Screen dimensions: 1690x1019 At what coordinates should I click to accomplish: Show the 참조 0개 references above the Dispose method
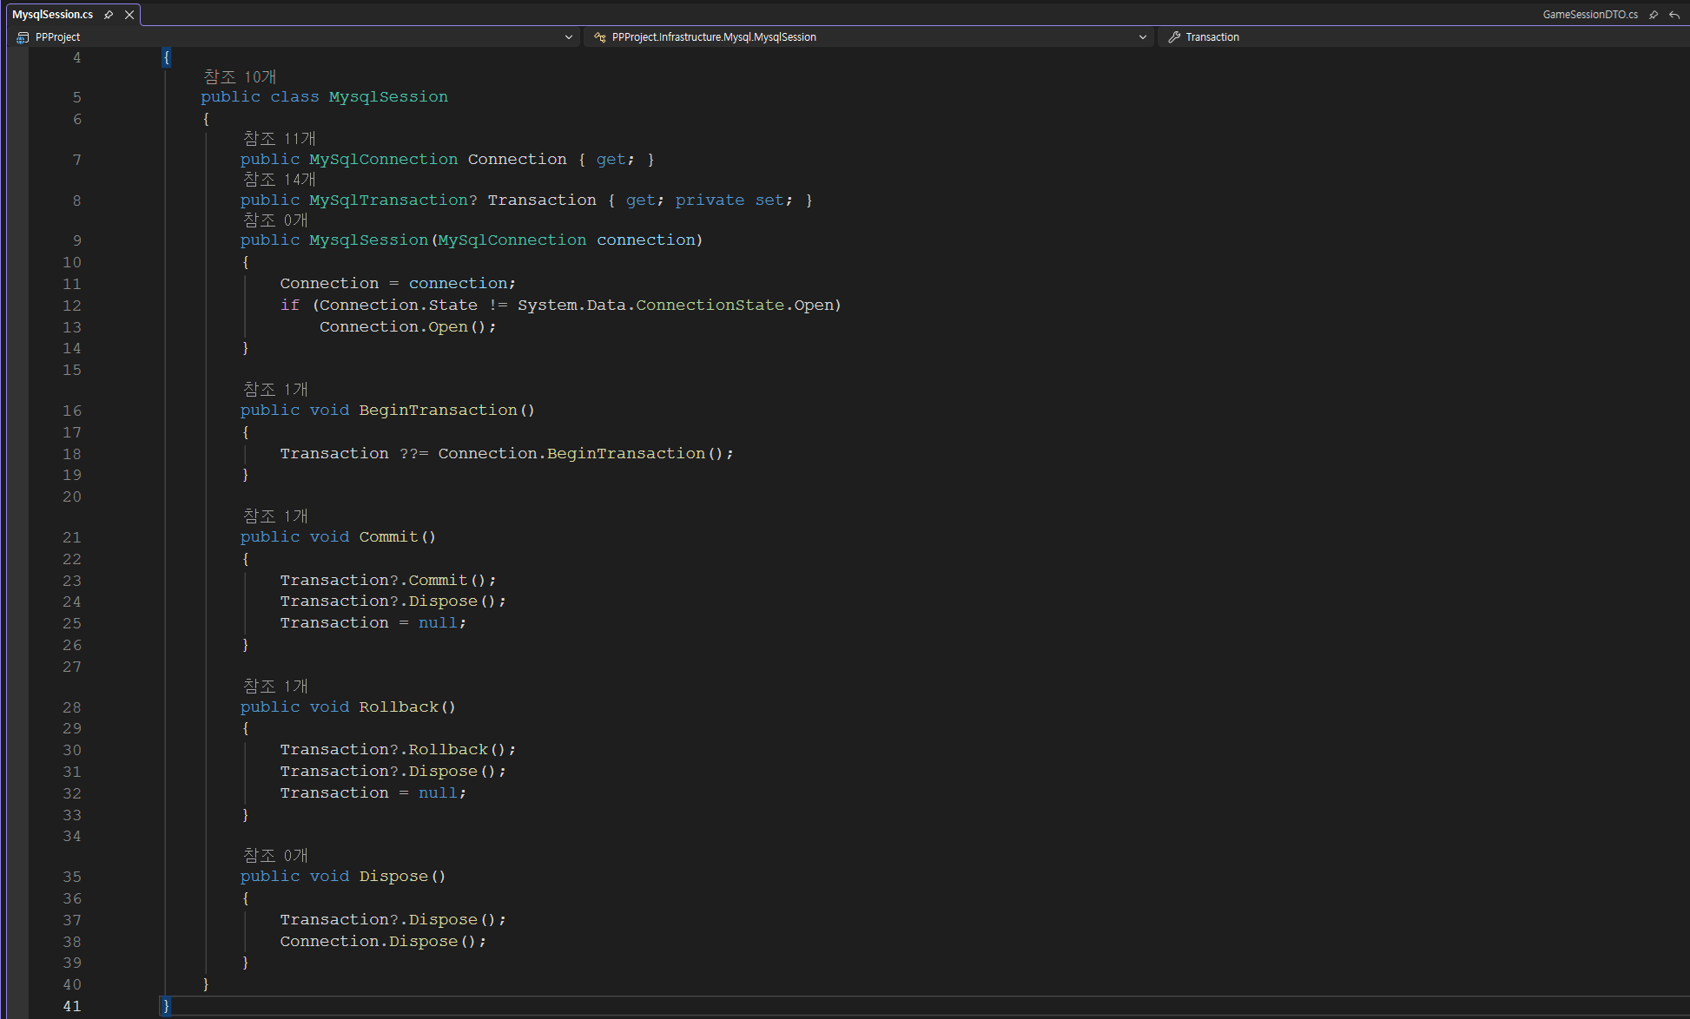pos(275,856)
